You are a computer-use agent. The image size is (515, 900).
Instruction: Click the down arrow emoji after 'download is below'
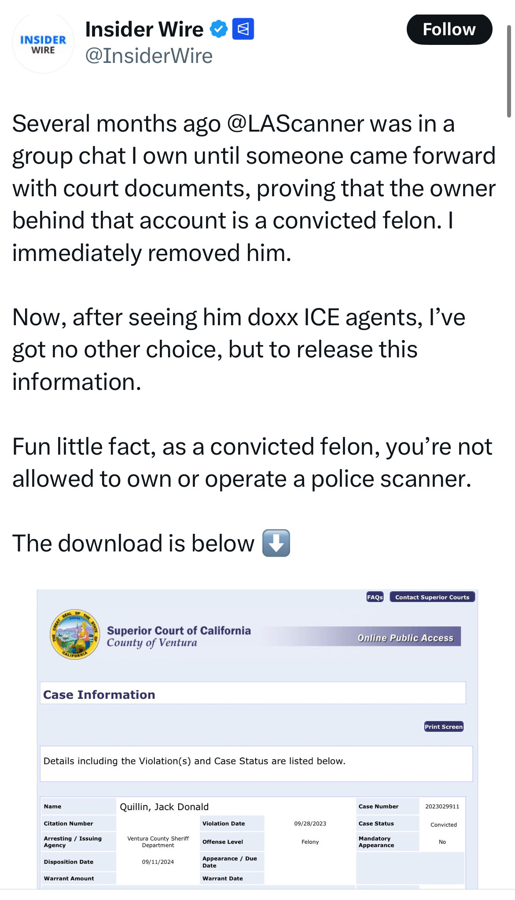276,543
